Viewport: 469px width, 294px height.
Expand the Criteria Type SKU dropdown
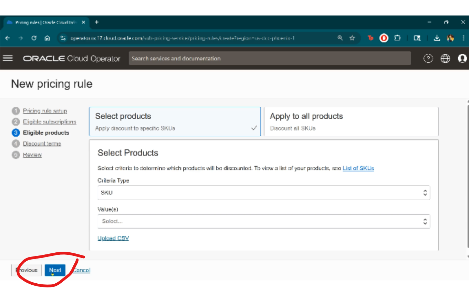click(x=263, y=193)
